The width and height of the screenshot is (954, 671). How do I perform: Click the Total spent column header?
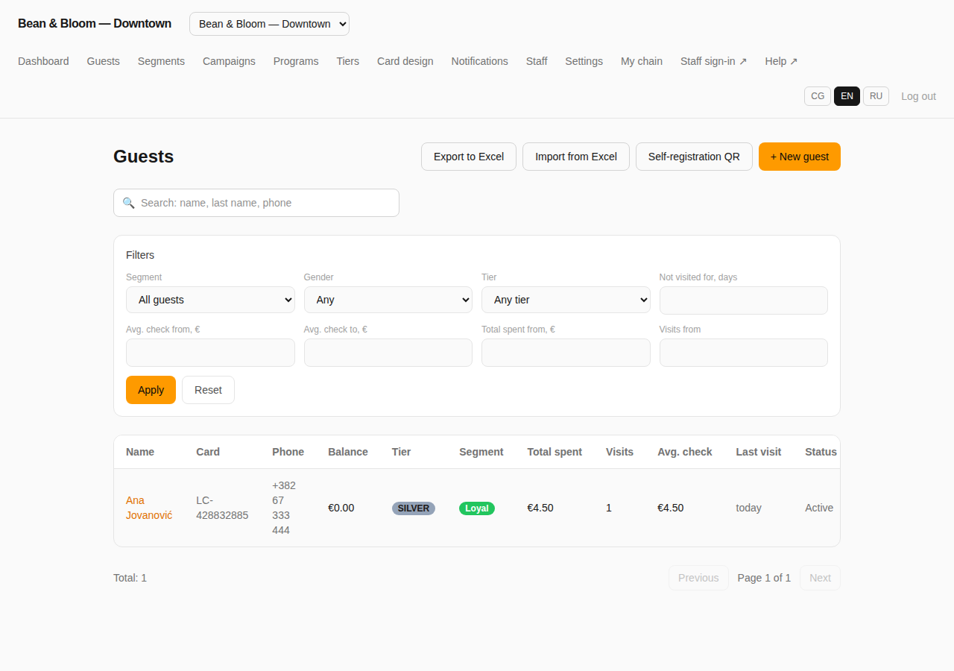click(x=555, y=452)
